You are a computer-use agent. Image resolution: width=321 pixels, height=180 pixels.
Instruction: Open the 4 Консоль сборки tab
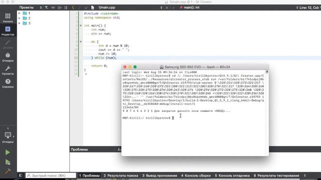click(196, 175)
